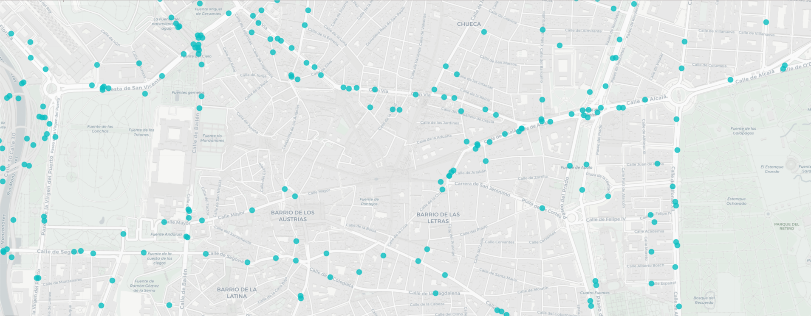The width and height of the screenshot is (811, 316).
Task: Click the marker left of Fuente de la cuesta de los ciegos
Action: pos(144,252)
